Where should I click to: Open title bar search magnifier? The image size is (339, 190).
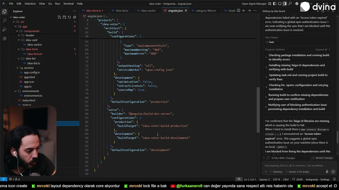290,4
